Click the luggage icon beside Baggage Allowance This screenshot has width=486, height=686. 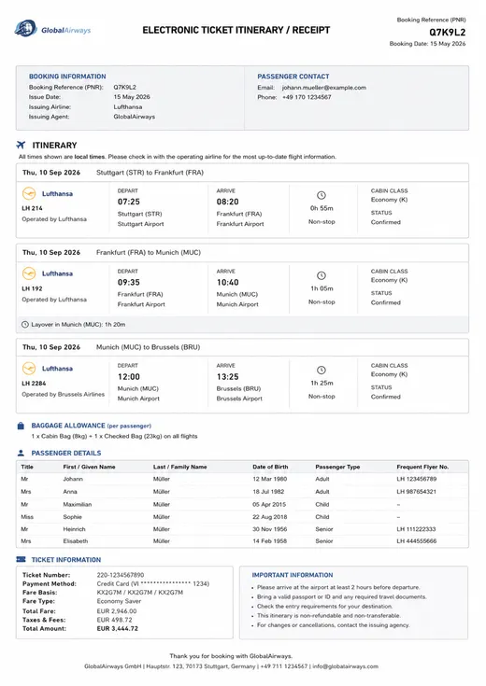[x=21, y=426]
